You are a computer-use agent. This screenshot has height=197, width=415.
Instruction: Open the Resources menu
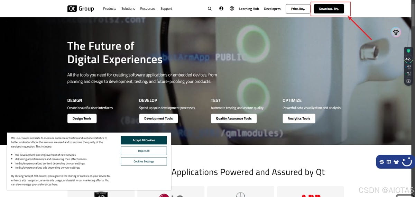[x=148, y=9]
